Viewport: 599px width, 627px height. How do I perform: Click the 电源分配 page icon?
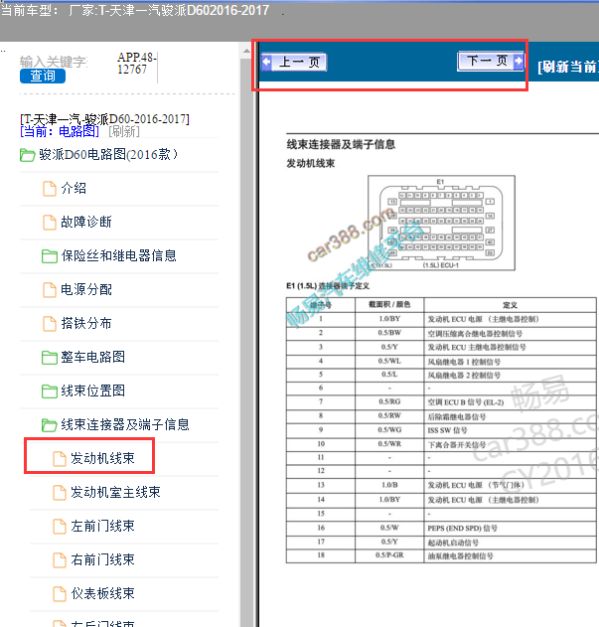50,289
